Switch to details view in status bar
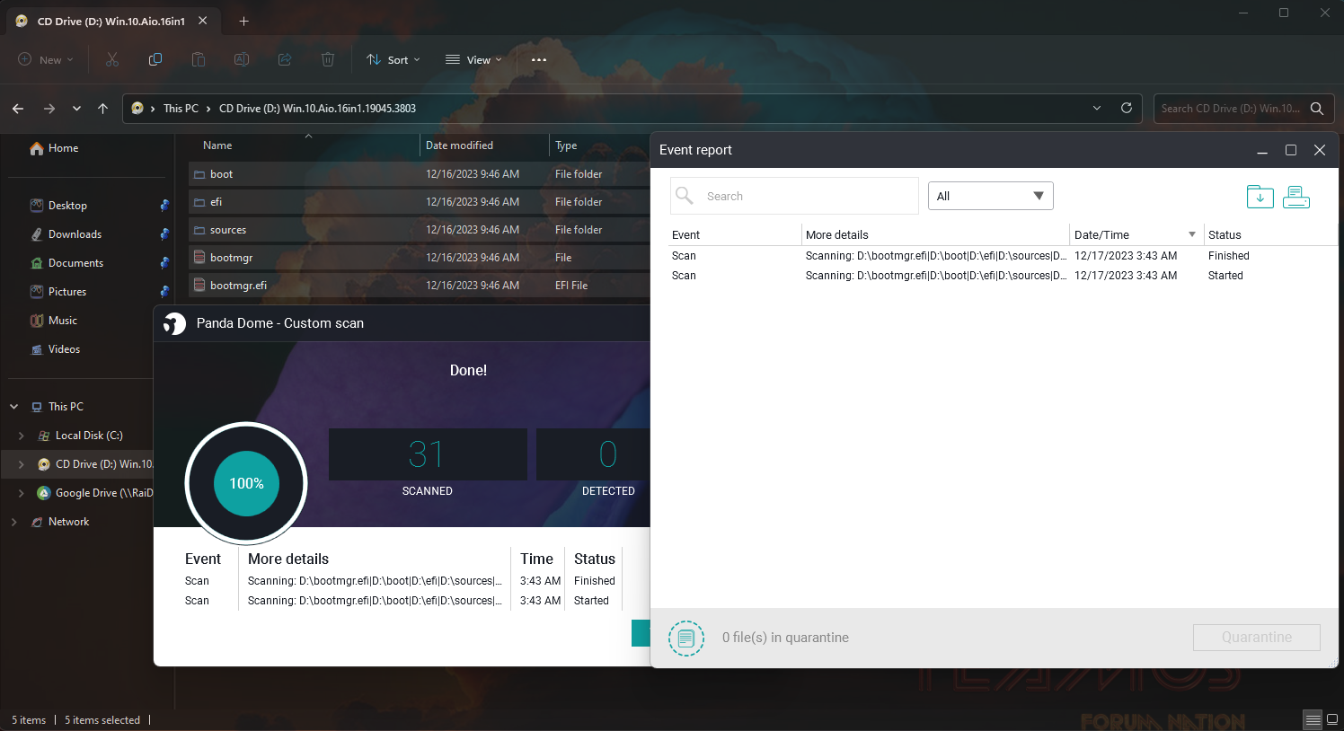 1313,719
